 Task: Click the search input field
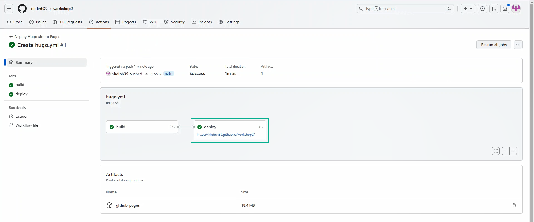click(x=405, y=9)
